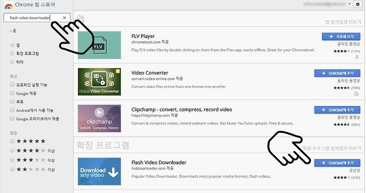Open Online Video Converter thumbnail
This screenshot has height=193, width=366.
(x=99, y=82)
